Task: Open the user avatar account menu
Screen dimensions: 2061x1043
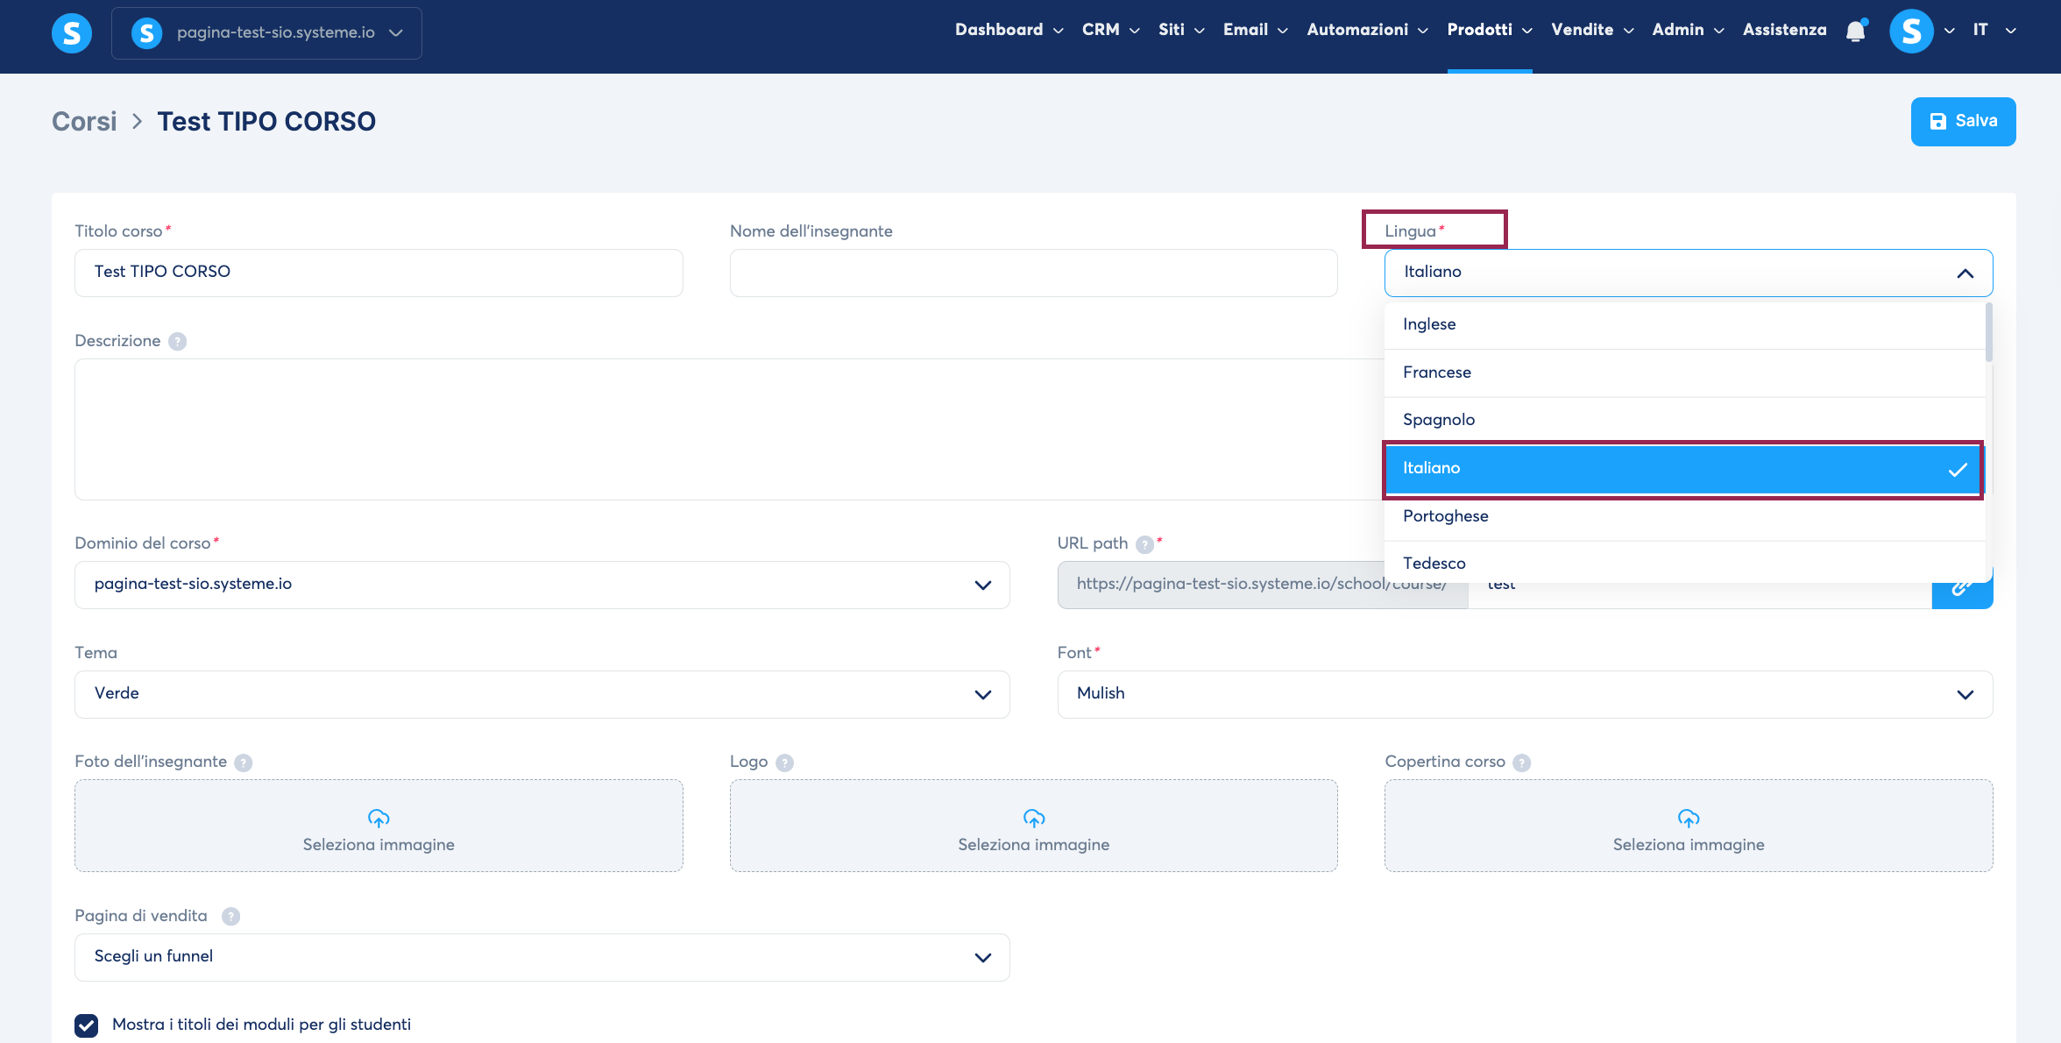Action: point(1911,32)
